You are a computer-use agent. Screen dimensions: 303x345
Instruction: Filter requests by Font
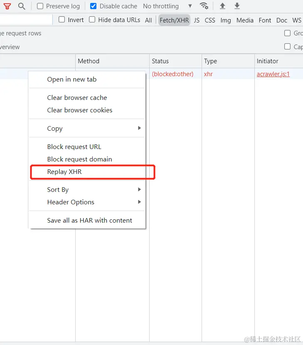(265, 20)
